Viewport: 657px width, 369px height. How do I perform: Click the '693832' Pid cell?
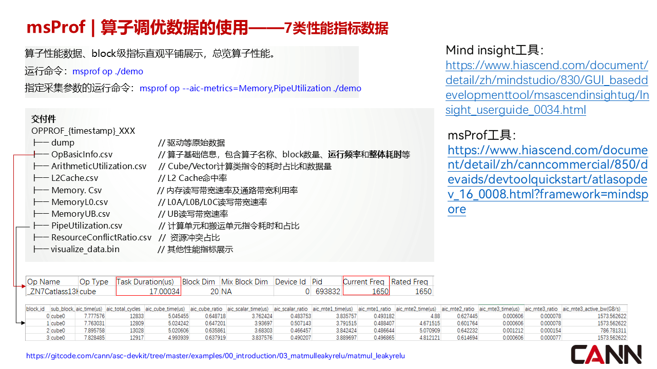[327, 291]
